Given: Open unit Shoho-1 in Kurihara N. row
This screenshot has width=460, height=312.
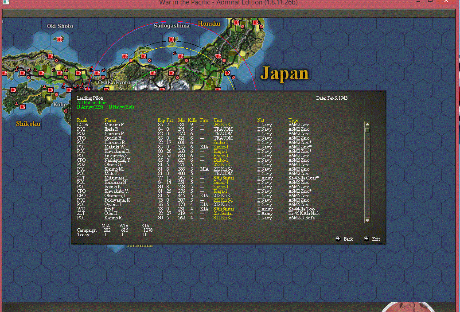Looking at the screenshot, I should coord(221,182).
